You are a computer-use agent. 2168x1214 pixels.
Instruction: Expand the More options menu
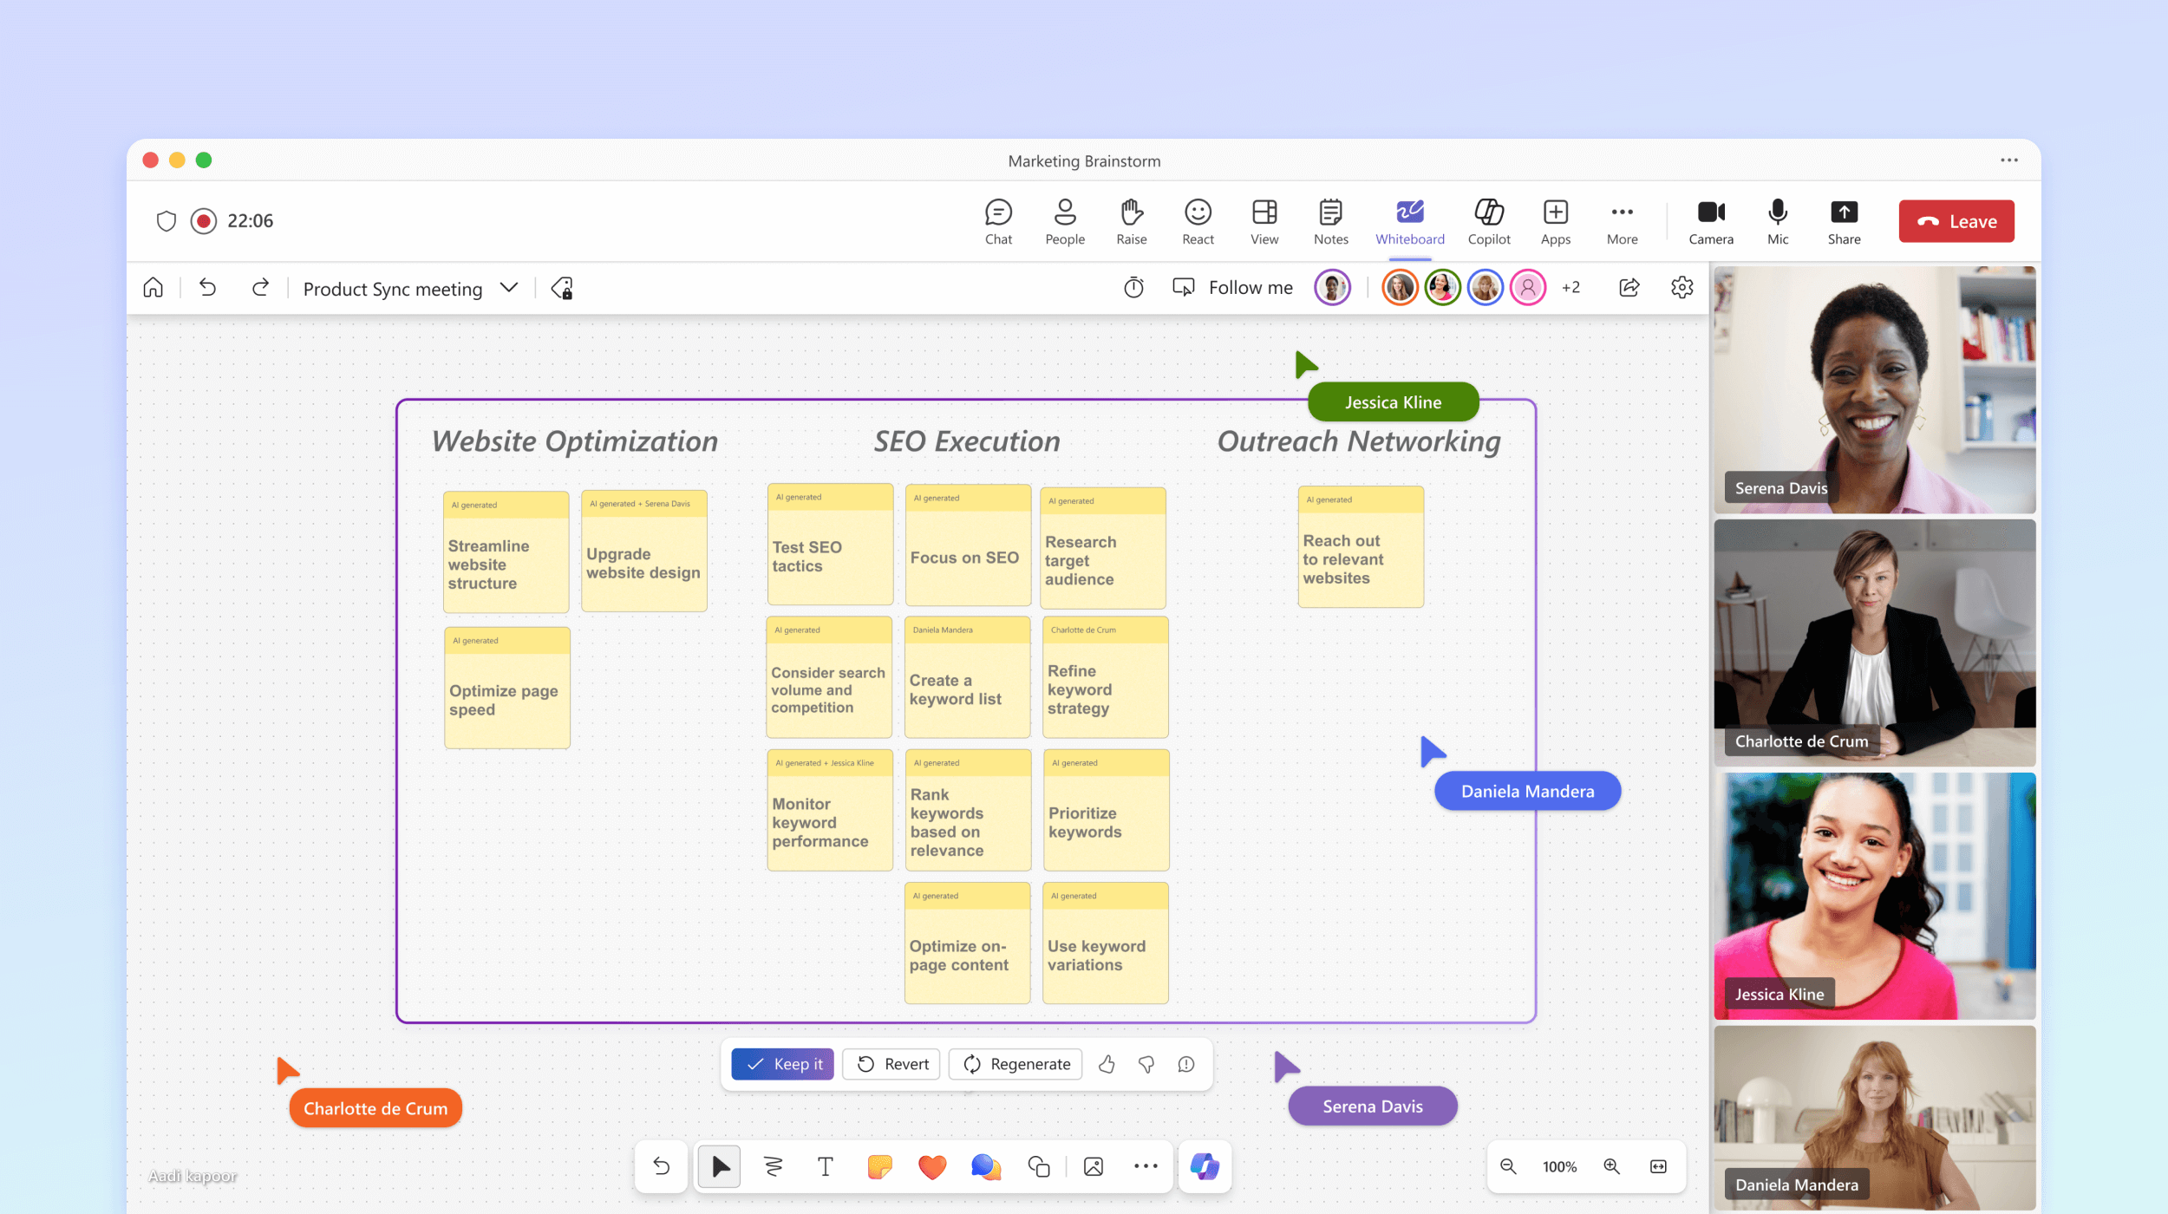[1622, 220]
